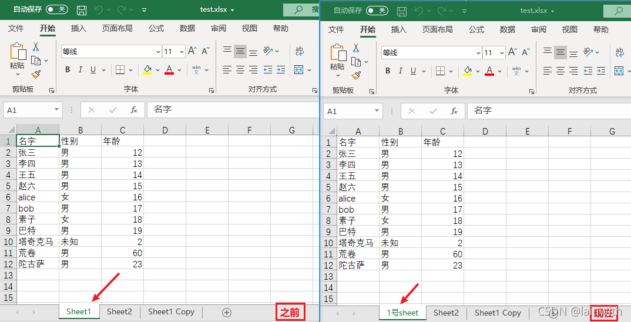631x322 pixels.
Task: Decrease font size in left window
Action: tap(206, 51)
